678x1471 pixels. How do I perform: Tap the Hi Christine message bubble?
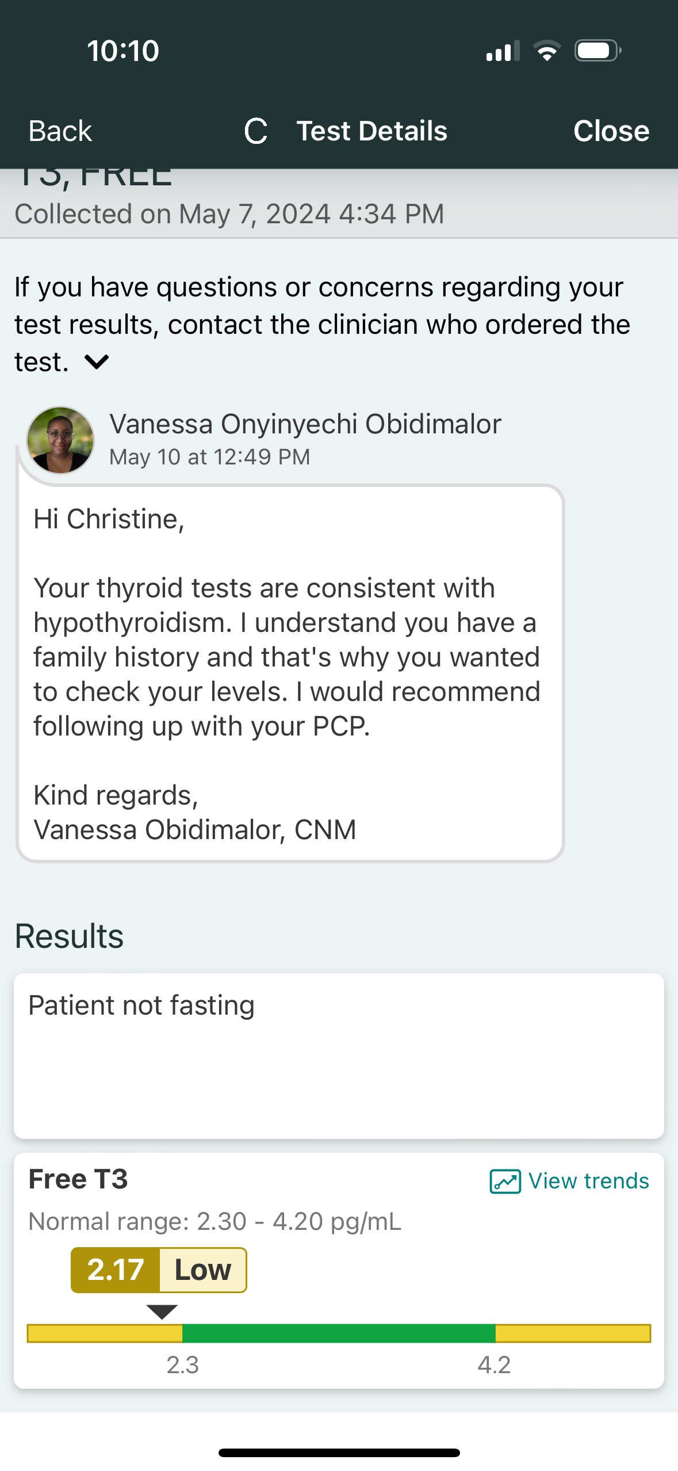pos(290,673)
